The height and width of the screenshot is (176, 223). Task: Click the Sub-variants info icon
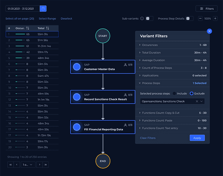(142, 19)
